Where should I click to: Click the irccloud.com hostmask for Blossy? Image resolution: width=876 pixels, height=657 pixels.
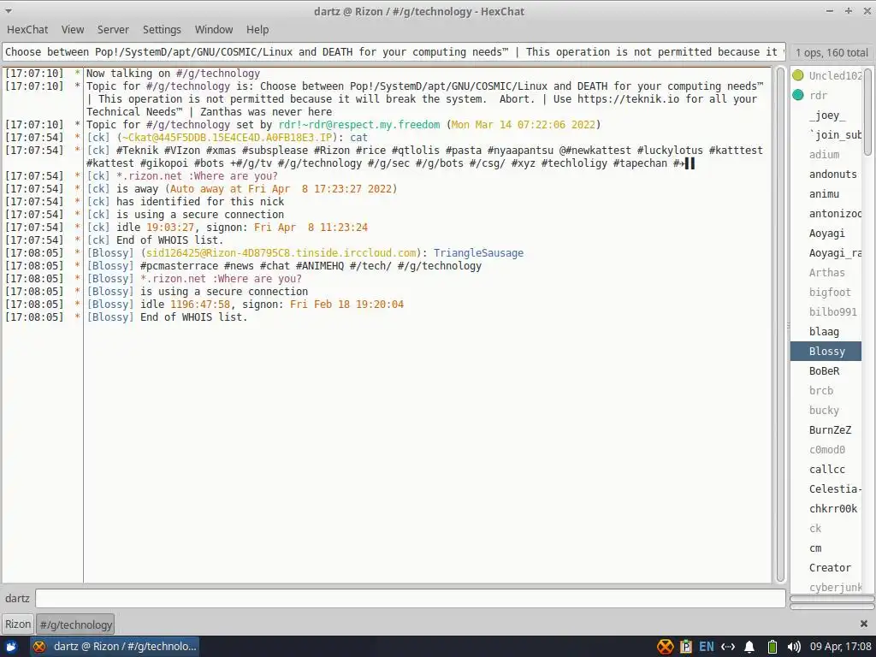coord(281,253)
